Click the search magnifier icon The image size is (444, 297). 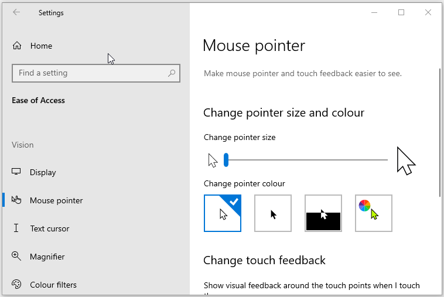[x=172, y=73]
